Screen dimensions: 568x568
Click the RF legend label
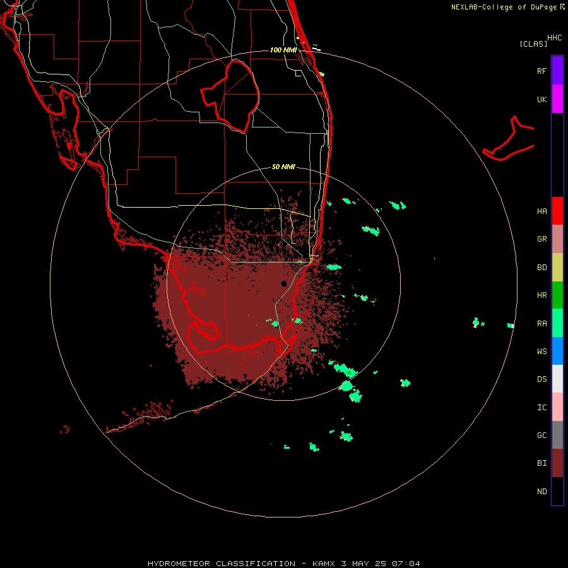pyautogui.click(x=541, y=71)
